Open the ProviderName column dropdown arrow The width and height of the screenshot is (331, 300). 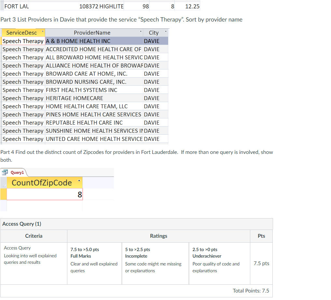pyautogui.click(x=141, y=32)
